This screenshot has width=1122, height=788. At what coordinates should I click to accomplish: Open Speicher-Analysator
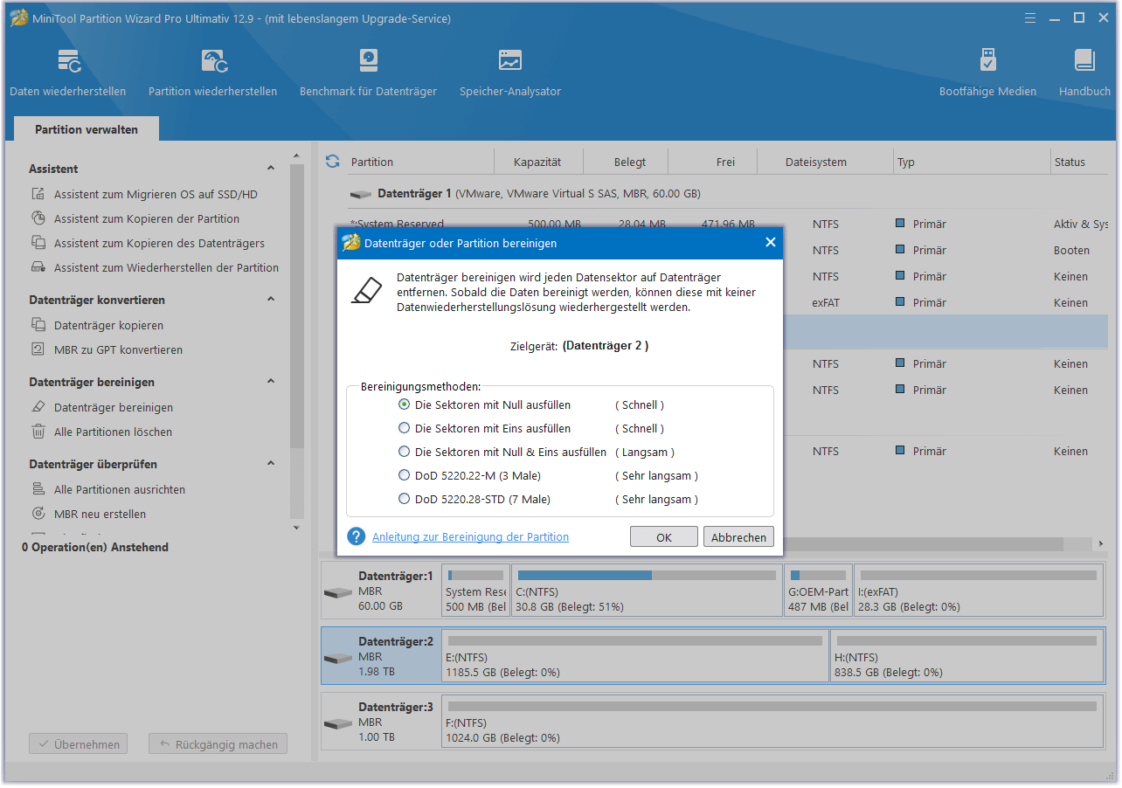(510, 73)
